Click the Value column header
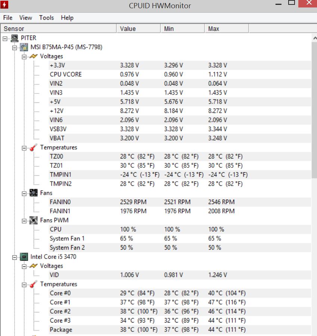Image resolution: width=317 pixels, height=336 pixels. (x=138, y=29)
